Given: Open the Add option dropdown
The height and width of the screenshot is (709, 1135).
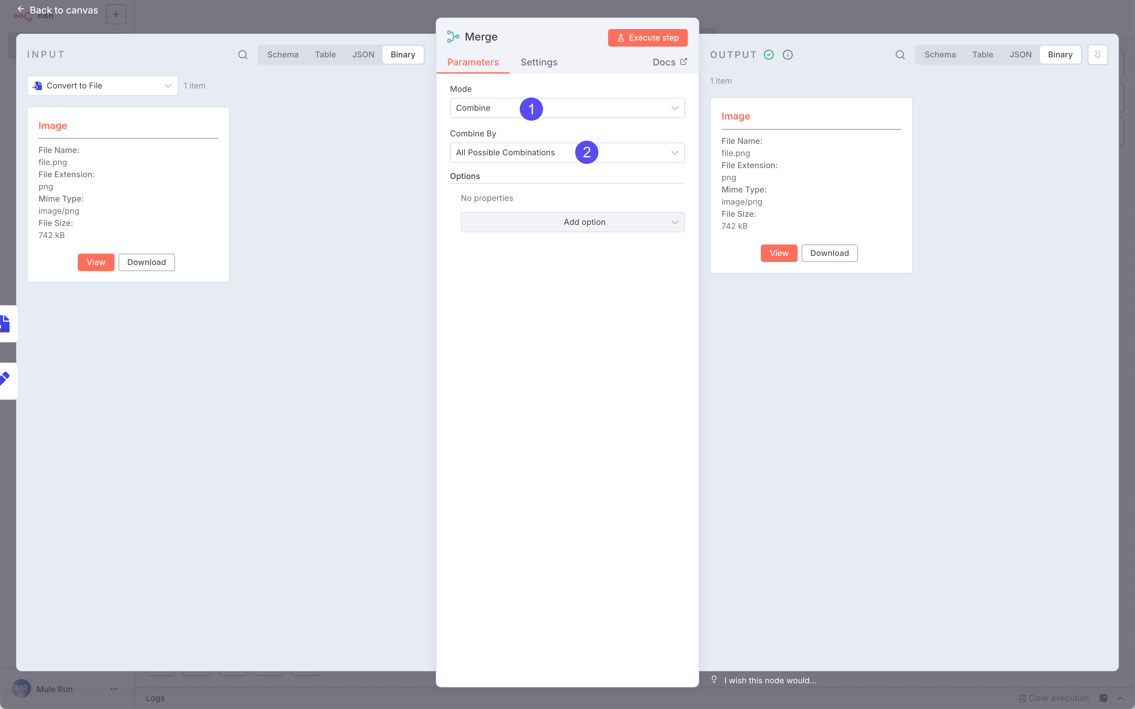Looking at the screenshot, I should click(x=572, y=222).
